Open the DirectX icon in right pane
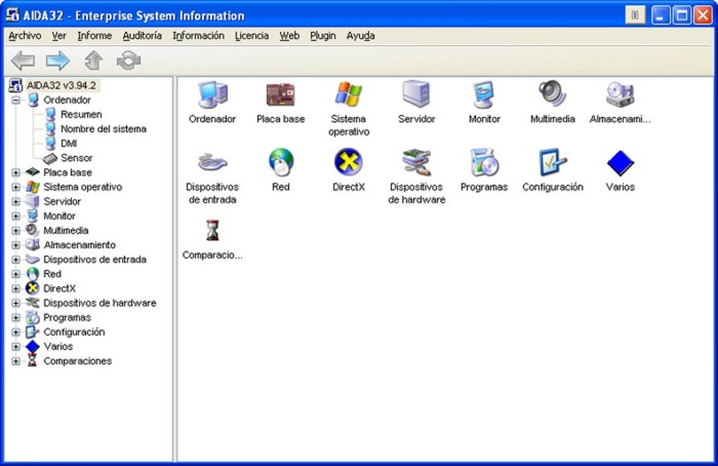This screenshot has width=718, height=466. [348, 162]
